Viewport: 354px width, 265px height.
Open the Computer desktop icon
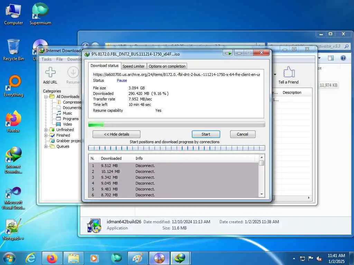[13, 14]
